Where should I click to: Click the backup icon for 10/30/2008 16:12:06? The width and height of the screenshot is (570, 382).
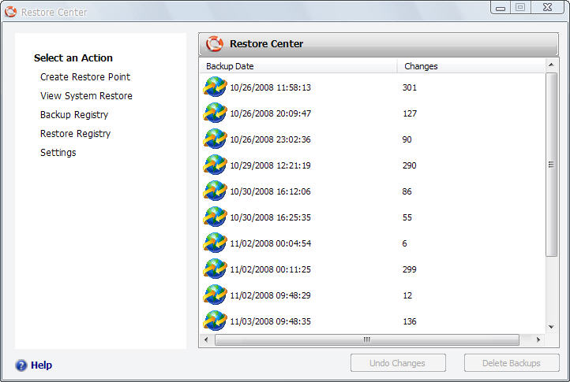(x=215, y=191)
